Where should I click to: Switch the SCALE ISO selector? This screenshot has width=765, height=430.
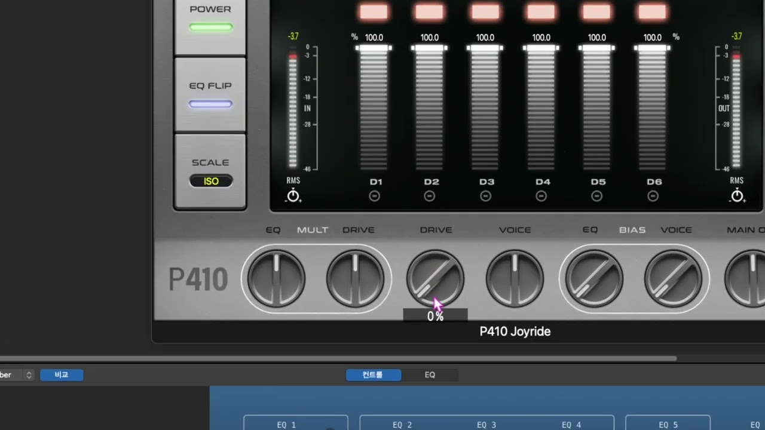(x=211, y=181)
